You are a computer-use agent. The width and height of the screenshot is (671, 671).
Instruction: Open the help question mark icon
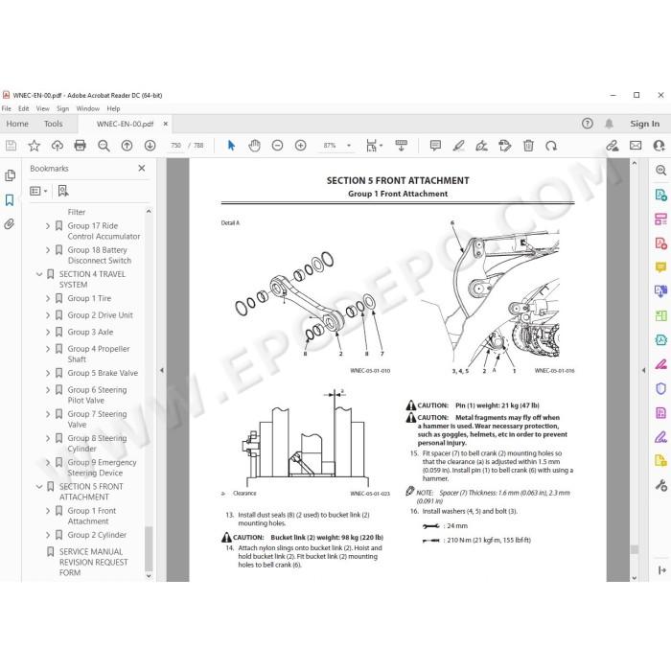(587, 124)
